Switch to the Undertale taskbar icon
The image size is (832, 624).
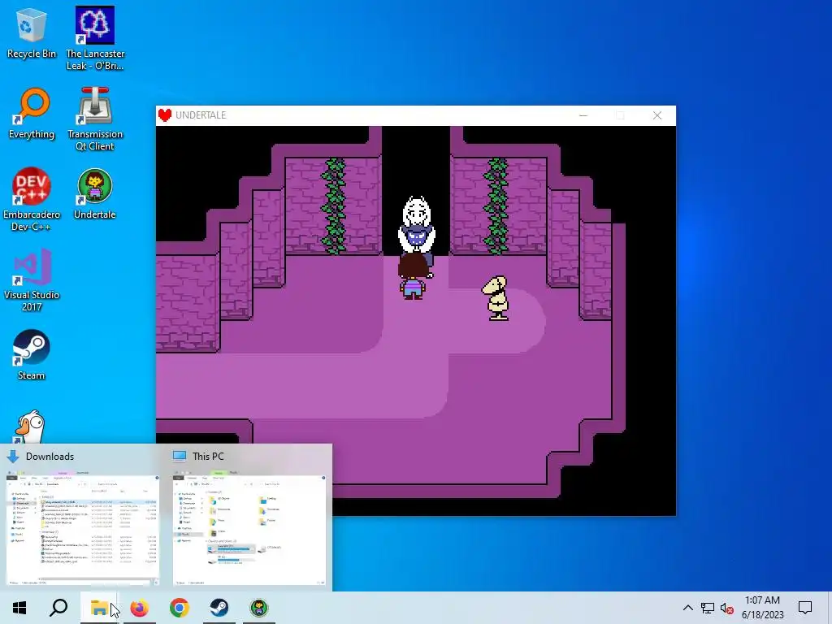click(x=259, y=608)
